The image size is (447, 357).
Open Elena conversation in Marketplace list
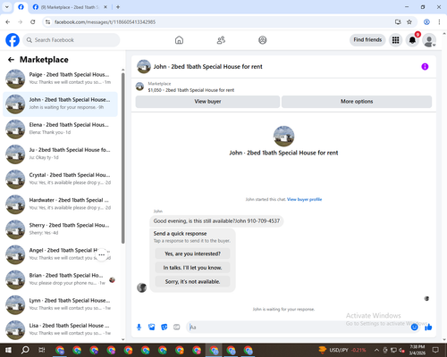pos(60,129)
